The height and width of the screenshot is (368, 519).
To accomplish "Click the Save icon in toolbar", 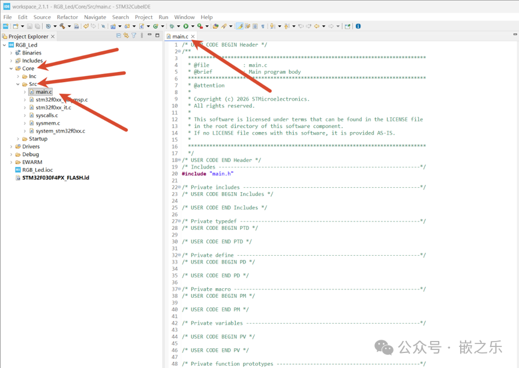I will pos(29,26).
